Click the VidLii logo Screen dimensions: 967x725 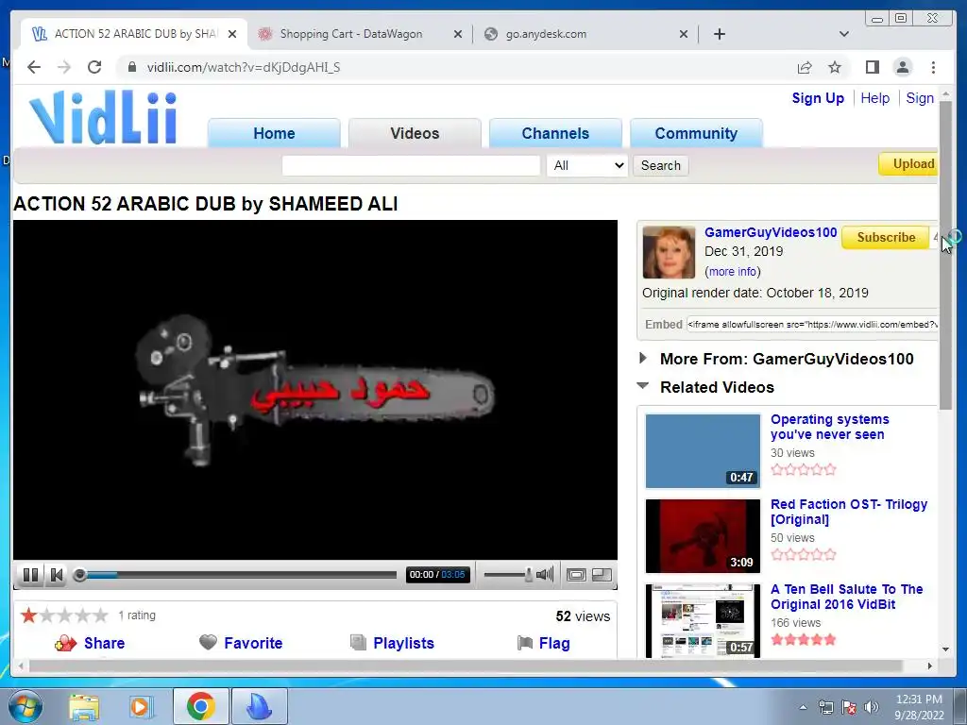[103, 117]
